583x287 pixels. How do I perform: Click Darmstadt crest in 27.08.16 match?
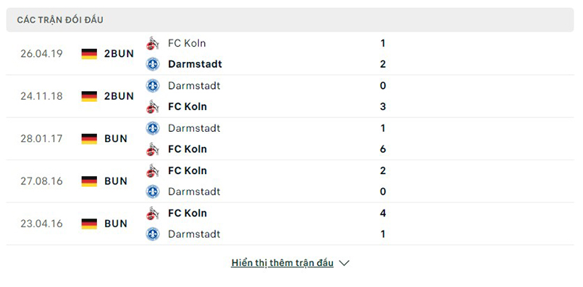152,192
